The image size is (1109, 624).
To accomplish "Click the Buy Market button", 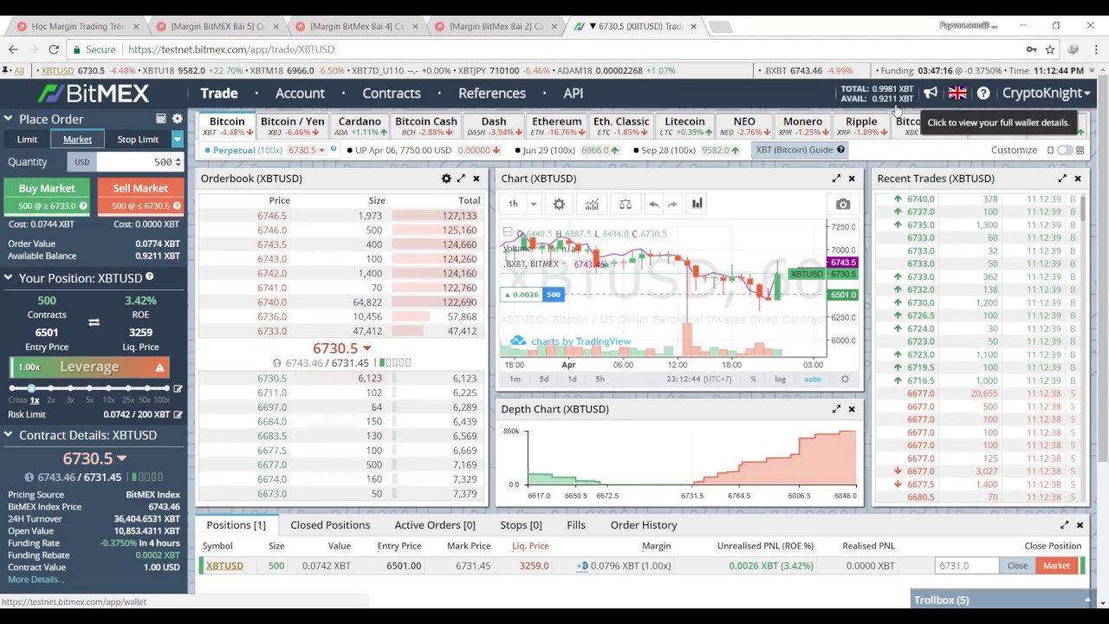I will (47, 196).
